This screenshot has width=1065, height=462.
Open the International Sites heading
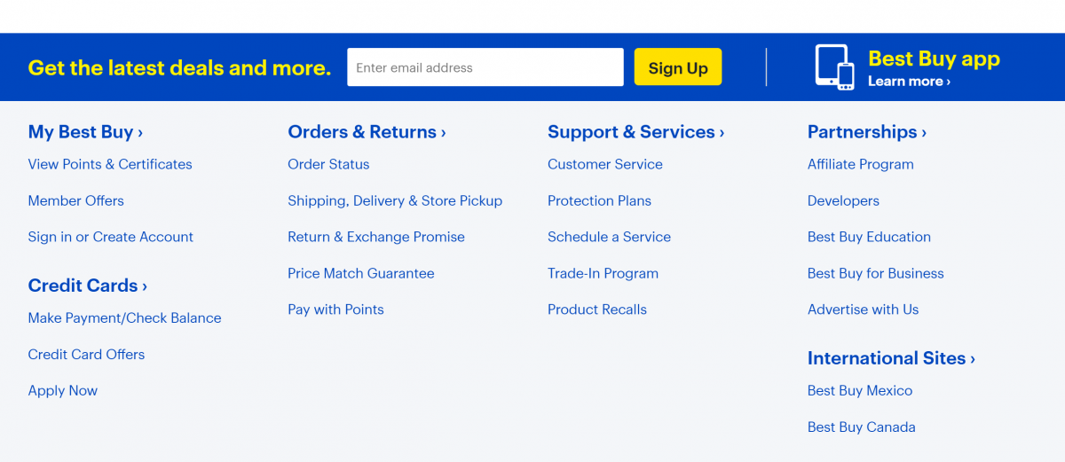890,358
